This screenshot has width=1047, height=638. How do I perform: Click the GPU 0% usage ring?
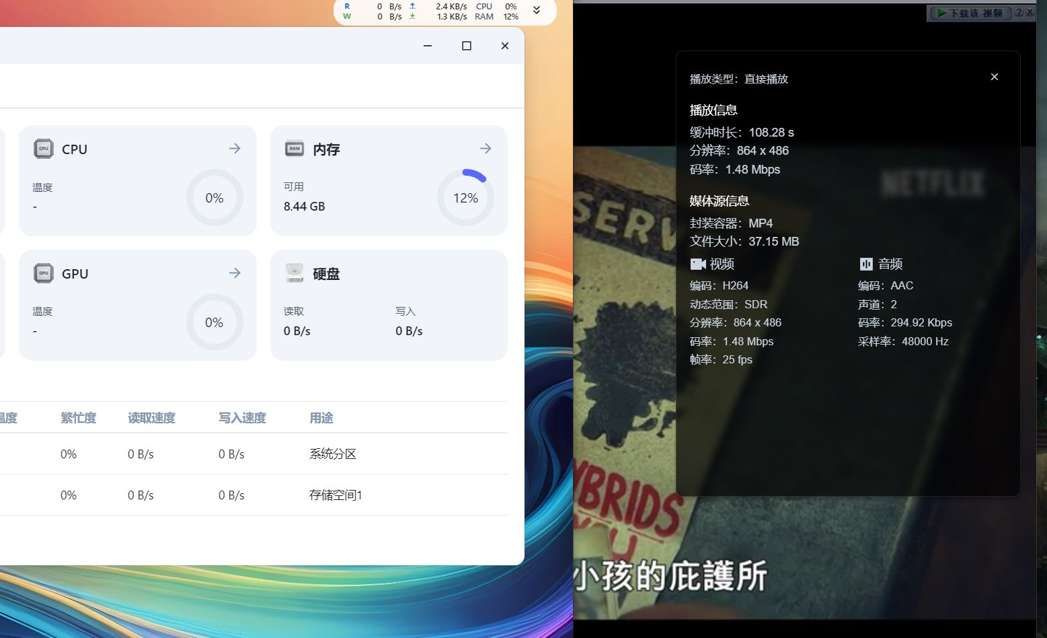tap(215, 322)
